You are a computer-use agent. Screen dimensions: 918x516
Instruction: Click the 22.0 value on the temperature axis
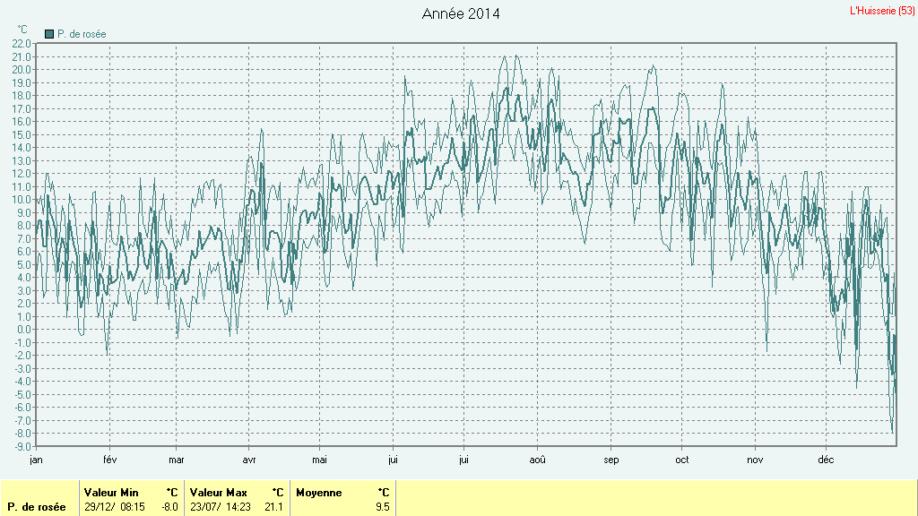point(22,44)
